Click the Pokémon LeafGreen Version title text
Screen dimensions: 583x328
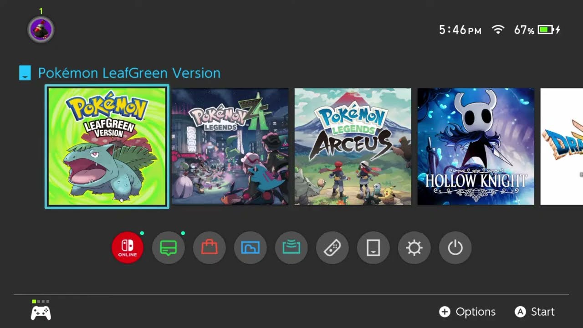129,73
